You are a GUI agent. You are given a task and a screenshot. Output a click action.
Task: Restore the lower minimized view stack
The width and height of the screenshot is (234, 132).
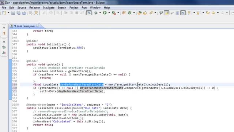4,42
